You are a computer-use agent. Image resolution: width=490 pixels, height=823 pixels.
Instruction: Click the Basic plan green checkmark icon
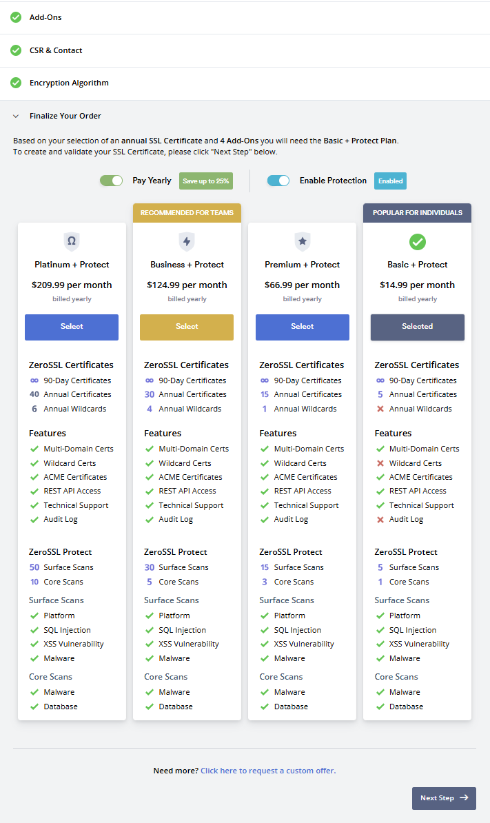point(417,242)
